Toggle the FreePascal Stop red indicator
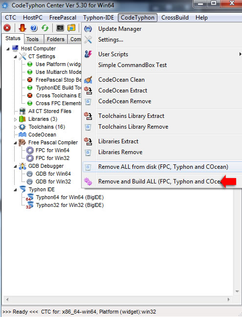Image resolution: width=242 pixels, height=317 pixels. (30, 80)
